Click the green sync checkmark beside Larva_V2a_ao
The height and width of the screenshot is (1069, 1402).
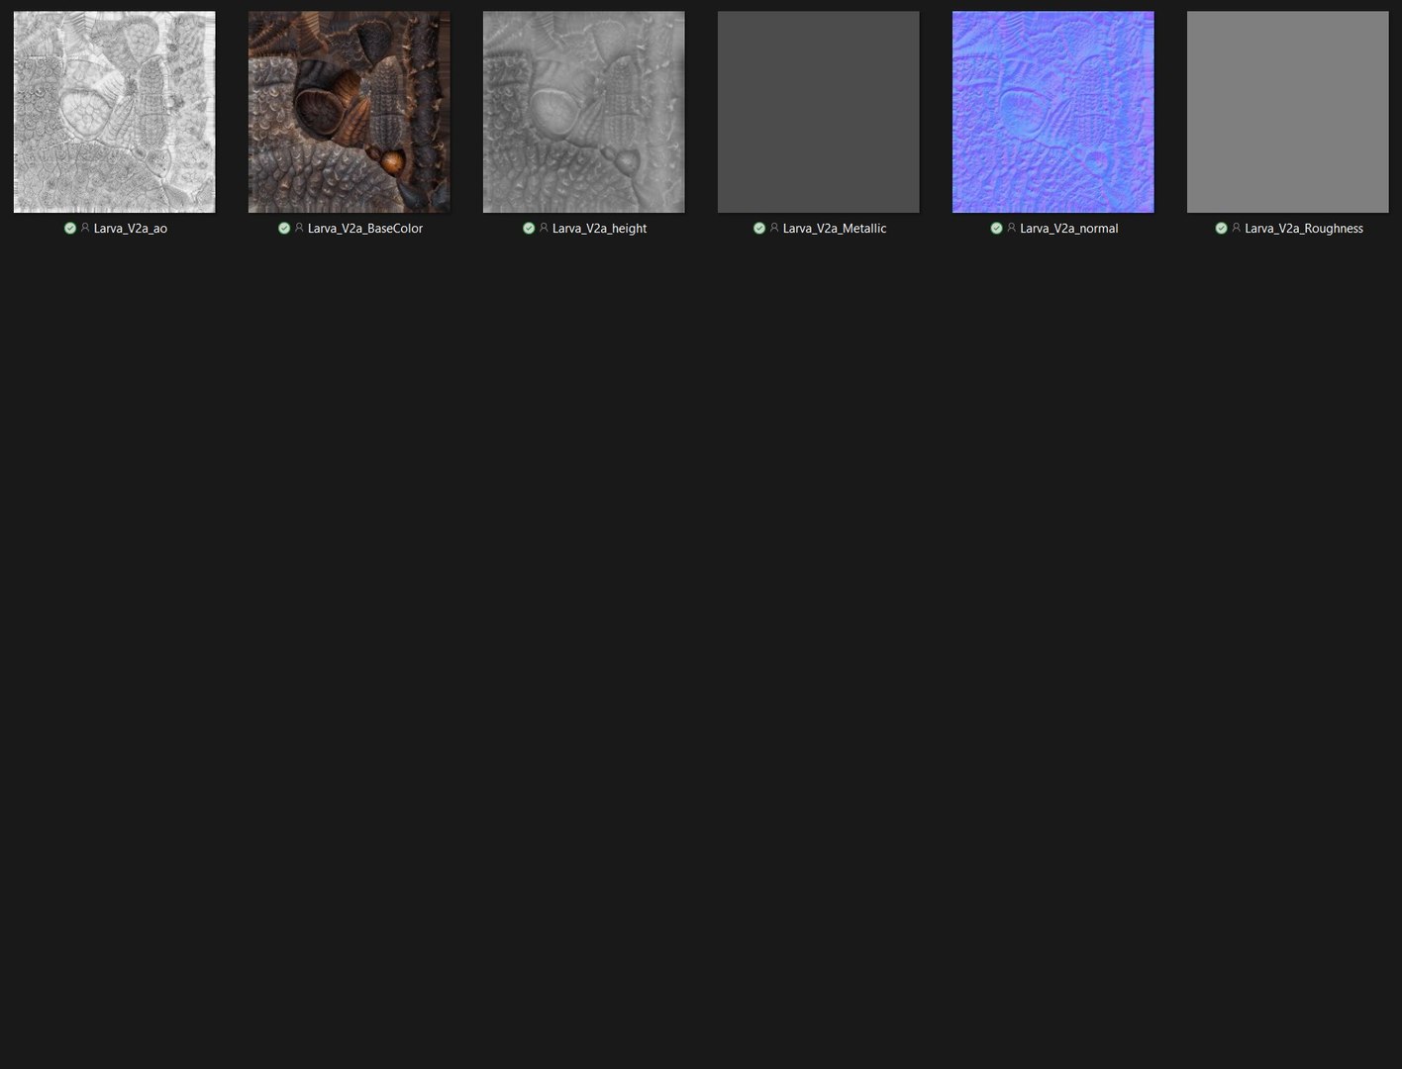69,228
